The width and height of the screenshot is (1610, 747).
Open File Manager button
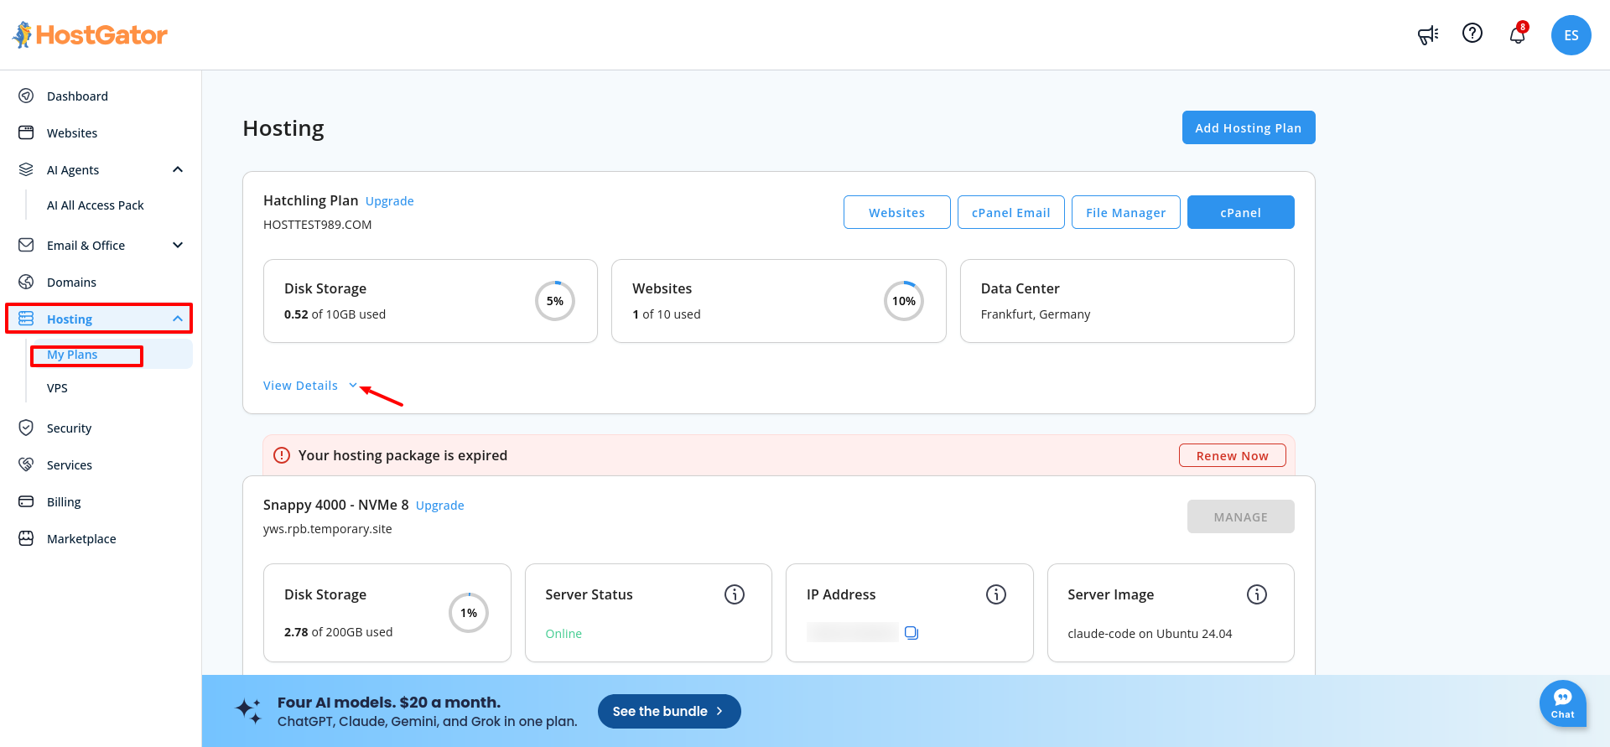point(1126,212)
